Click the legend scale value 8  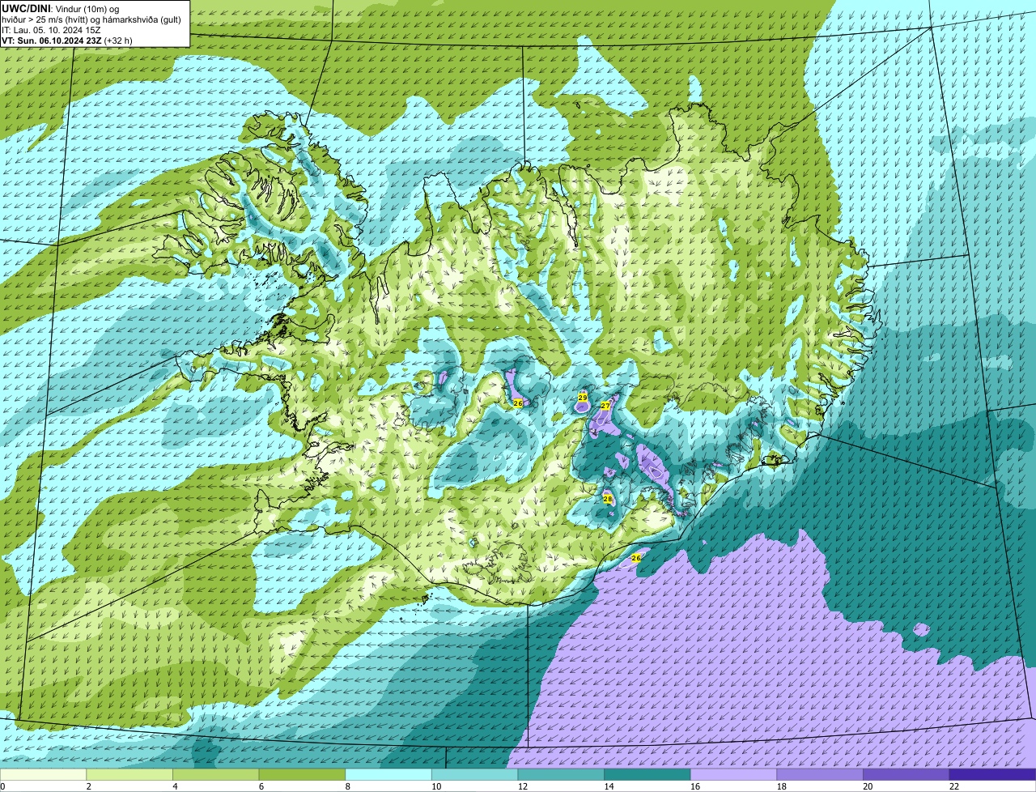point(347,786)
